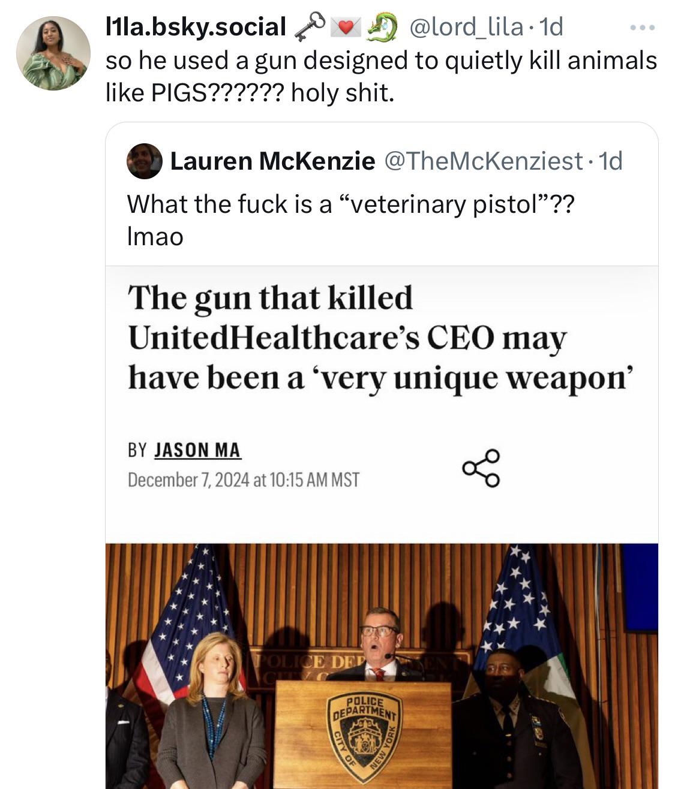Click the share icon in the article
Screen dimensions: 675x789
[481, 468]
